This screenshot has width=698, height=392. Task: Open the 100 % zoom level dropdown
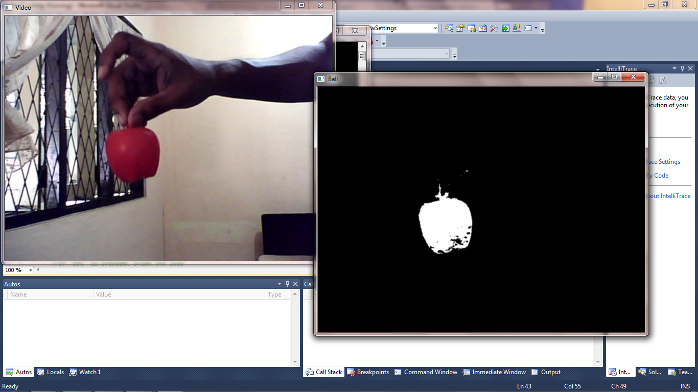click(x=30, y=270)
